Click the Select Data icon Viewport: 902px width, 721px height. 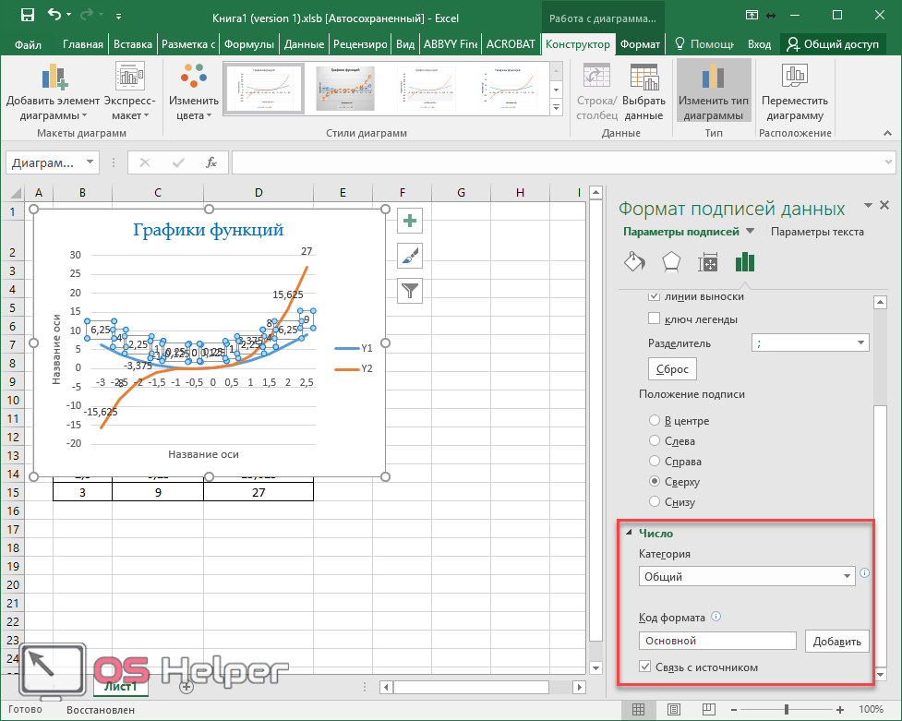(x=643, y=78)
